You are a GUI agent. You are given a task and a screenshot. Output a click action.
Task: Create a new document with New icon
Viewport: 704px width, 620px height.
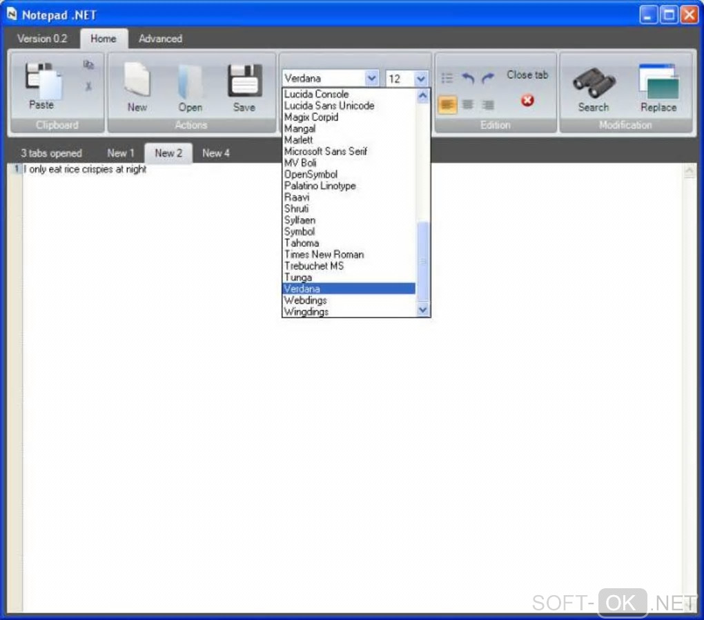coord(137,79)
